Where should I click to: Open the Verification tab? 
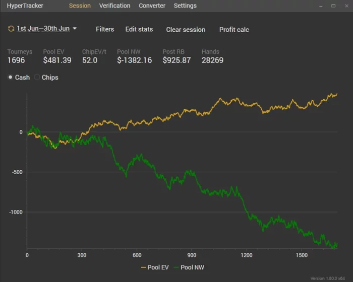(x=114, y=6)
